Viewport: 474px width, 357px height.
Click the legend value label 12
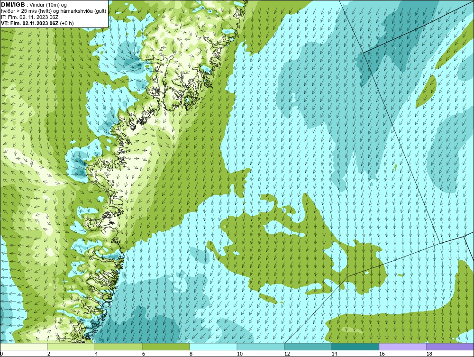(x=287, y=354)
